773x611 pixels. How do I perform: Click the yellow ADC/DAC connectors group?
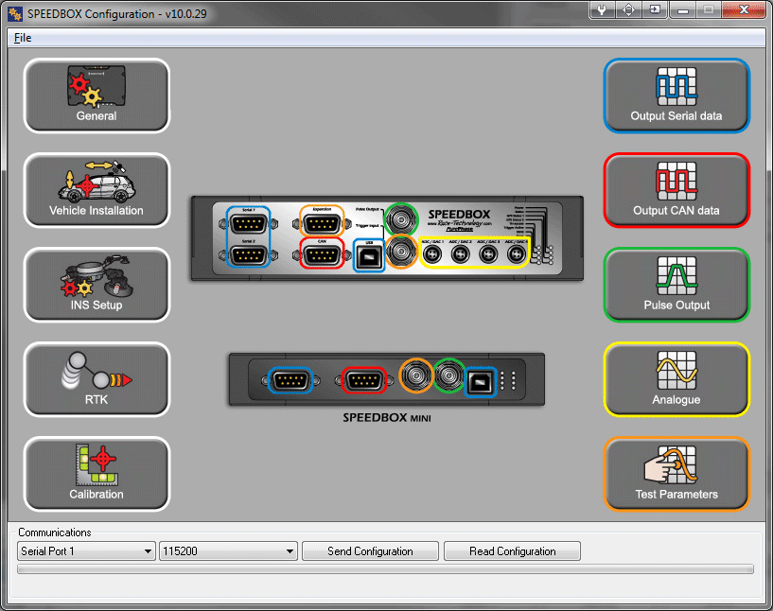coord(473,253)
